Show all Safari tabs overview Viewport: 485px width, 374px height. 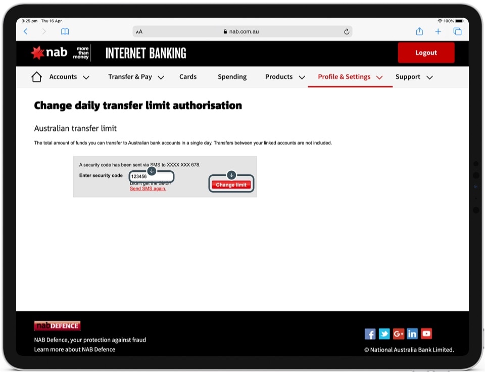(x=457, y=31)
